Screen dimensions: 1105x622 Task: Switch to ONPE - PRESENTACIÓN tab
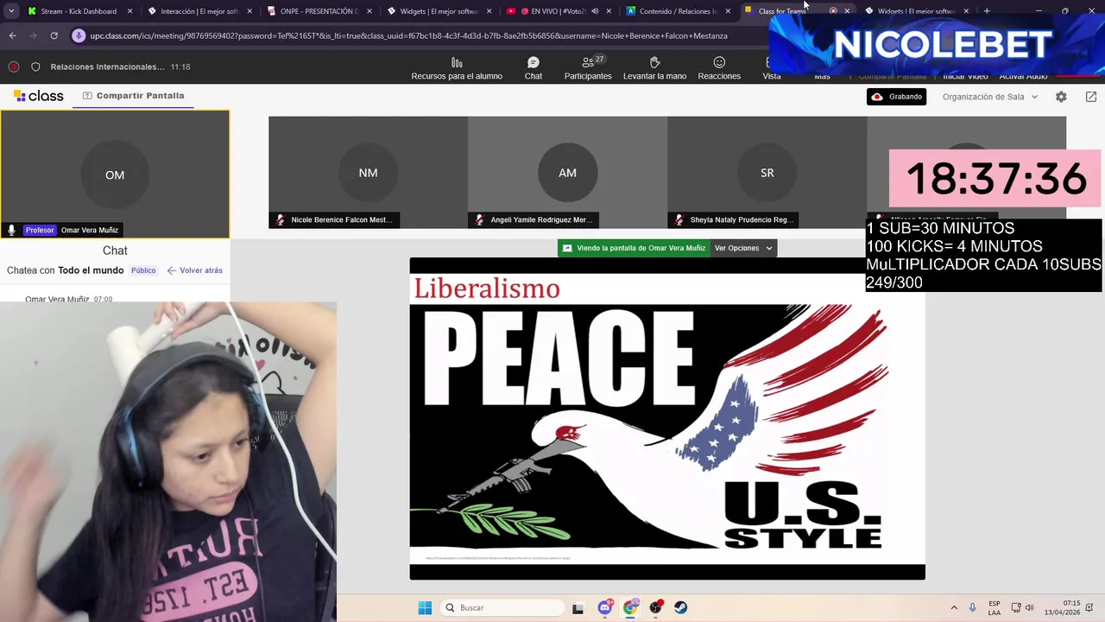coord(318,11)
